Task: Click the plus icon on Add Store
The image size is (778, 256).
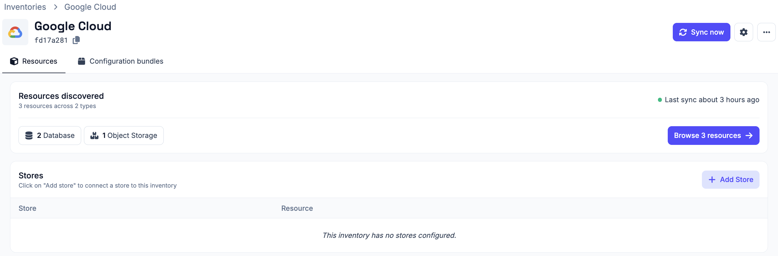Action: tap(712, 180)
